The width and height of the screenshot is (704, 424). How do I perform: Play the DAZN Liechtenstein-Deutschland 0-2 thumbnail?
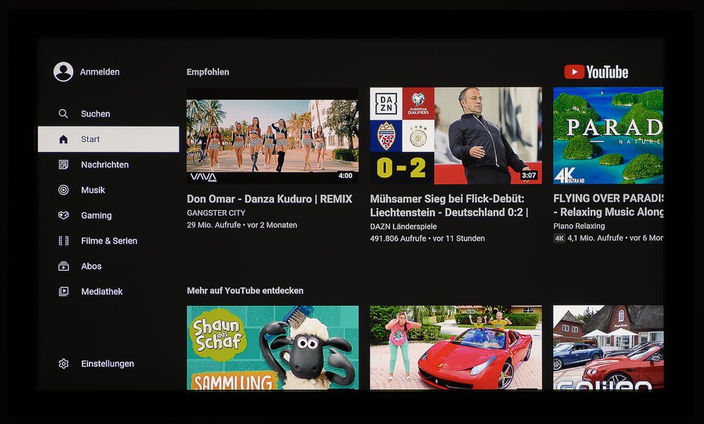coord(455,136)
